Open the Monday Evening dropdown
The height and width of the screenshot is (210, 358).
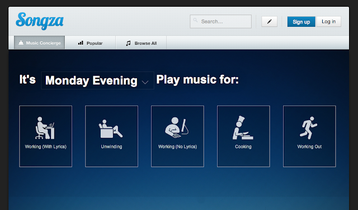[x=97, y=80]
